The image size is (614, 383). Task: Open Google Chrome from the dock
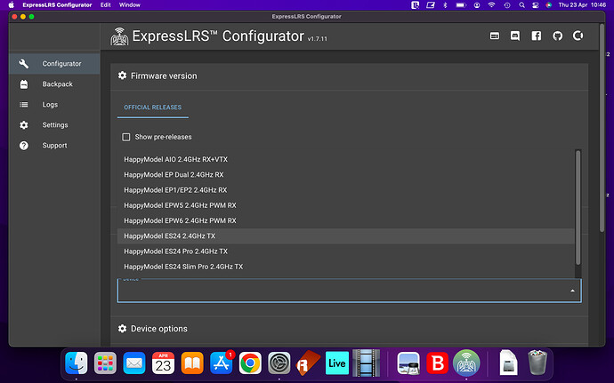pyautogui.click(x=250, y=363)
